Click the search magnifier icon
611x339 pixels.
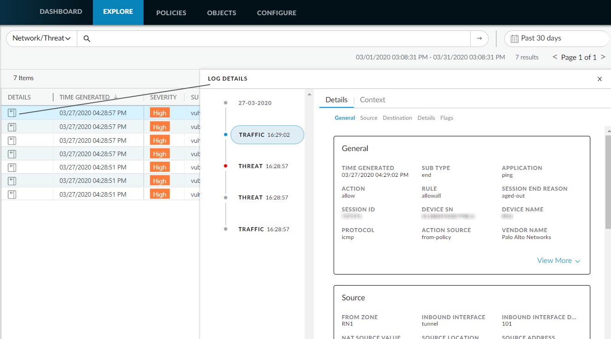click(x=86, y=39)
